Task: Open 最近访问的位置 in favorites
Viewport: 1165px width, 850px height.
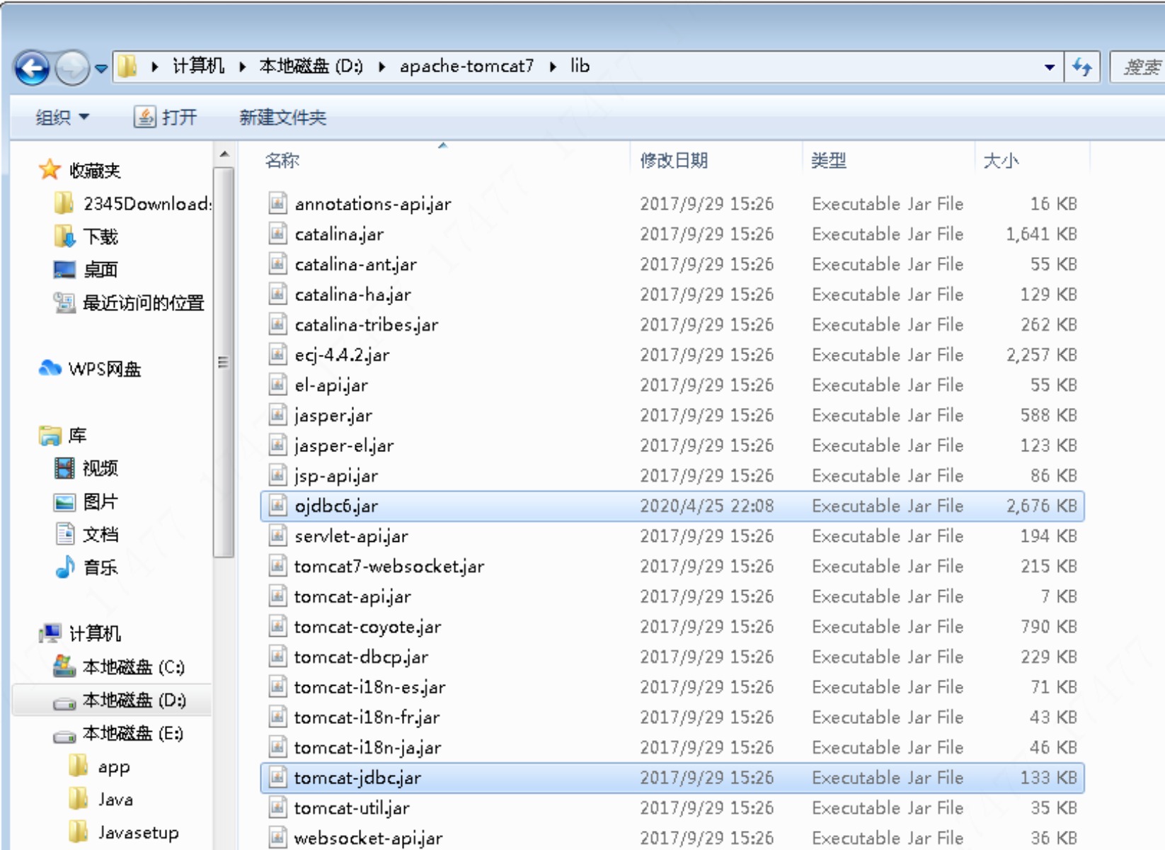Action: [x=129, y=303]
